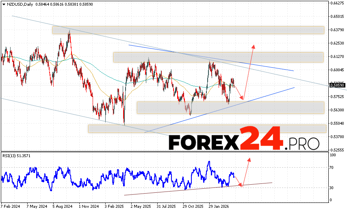This screenshot has width=347, height=211.
Task: Select the gray resistance zone near 0.61270
Action: (218, 57)
